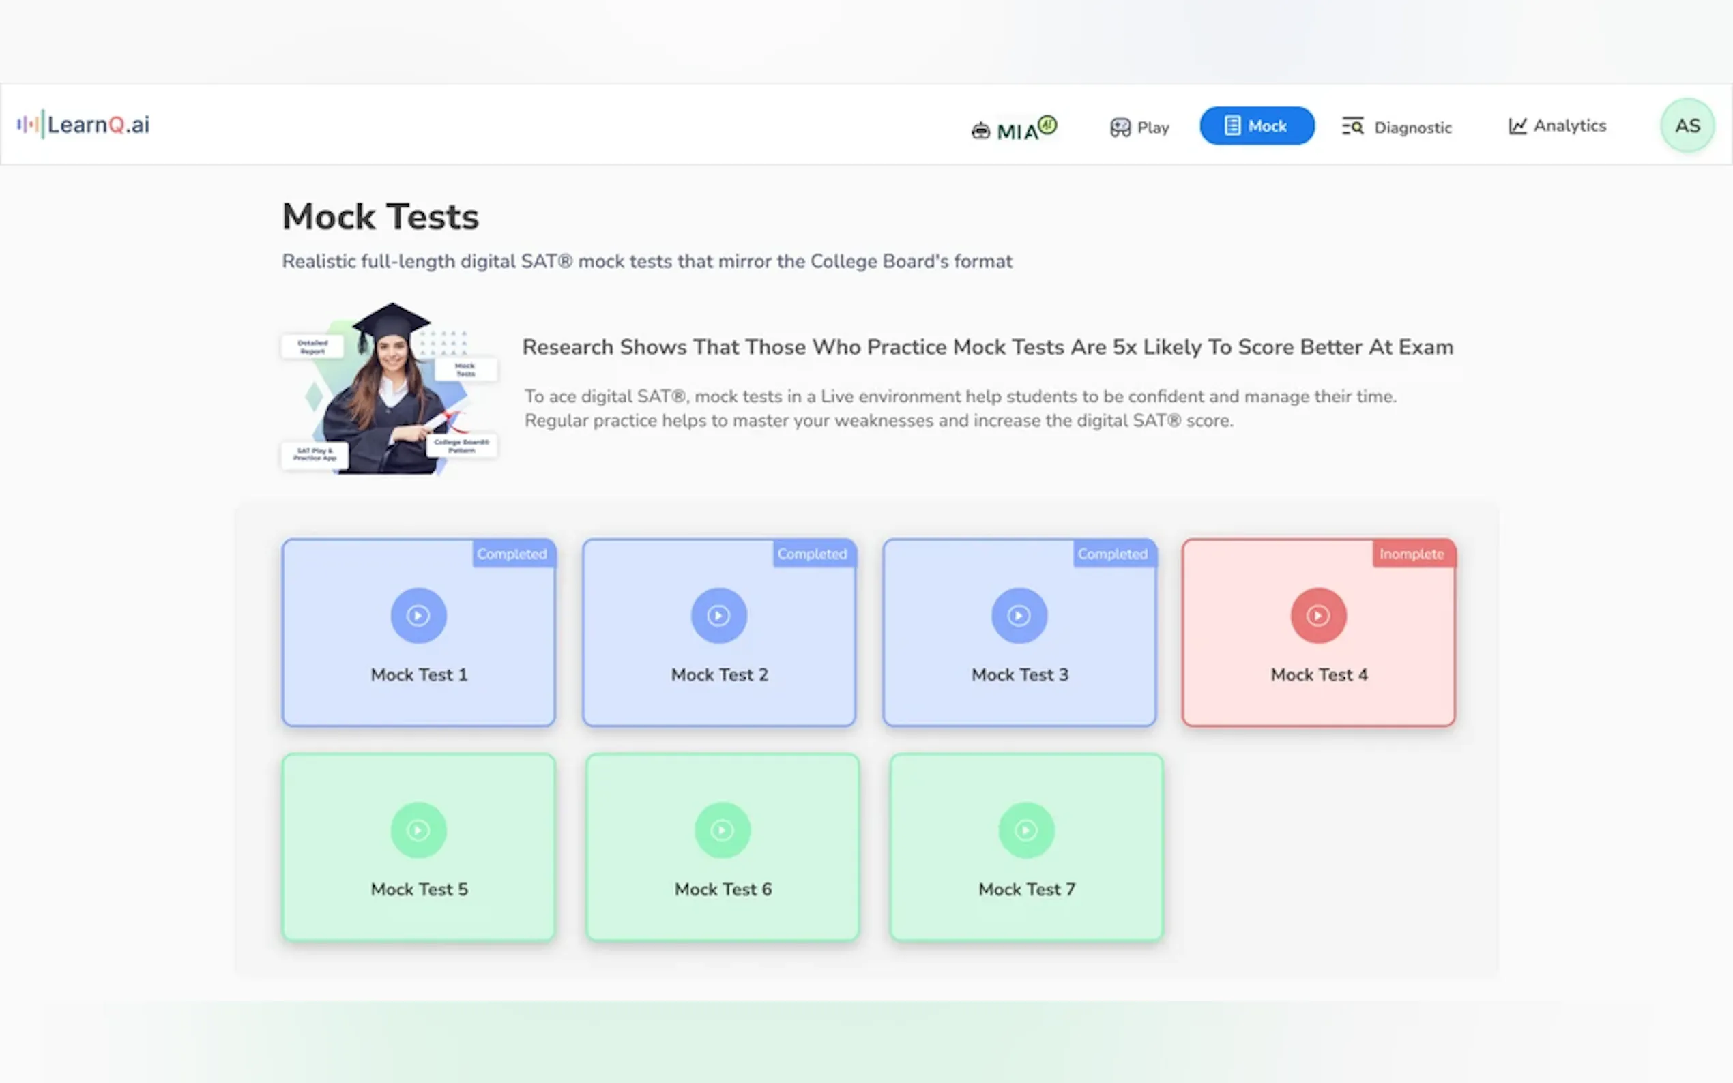Click the play icon on Mock Test 1
This screenshot has height=1083, width=1733.
point(418,615)
